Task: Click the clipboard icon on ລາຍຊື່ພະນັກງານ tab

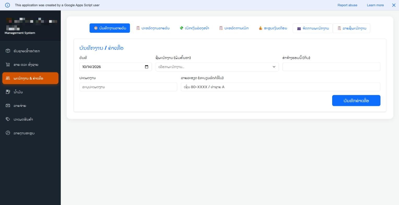Action: (339, 28)
